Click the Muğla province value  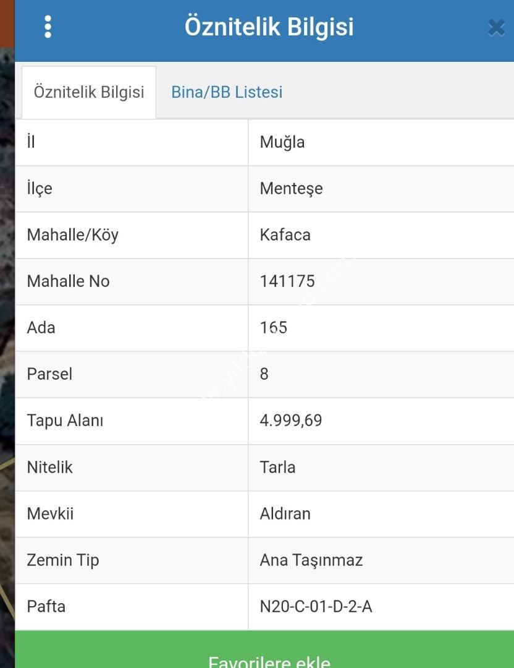[282, 142]
